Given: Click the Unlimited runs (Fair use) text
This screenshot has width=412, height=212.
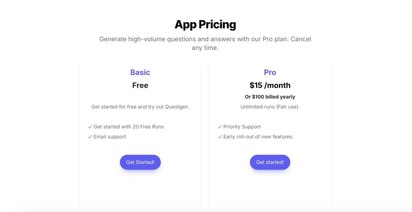Looking at the screenshot, I should coord(270,107).
